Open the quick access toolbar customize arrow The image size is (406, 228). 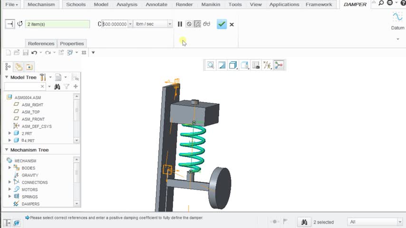click(93, 53)
